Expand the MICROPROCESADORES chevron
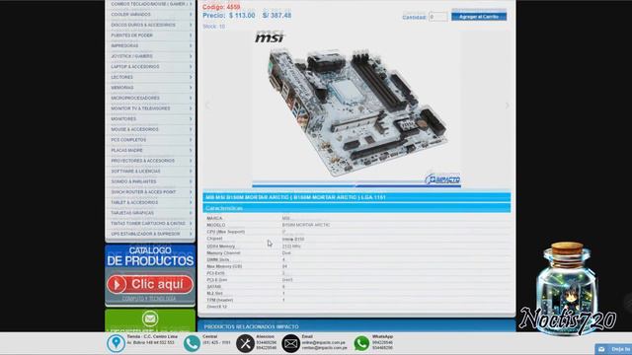This screenshot has width=632, height=355. (191, 99)
